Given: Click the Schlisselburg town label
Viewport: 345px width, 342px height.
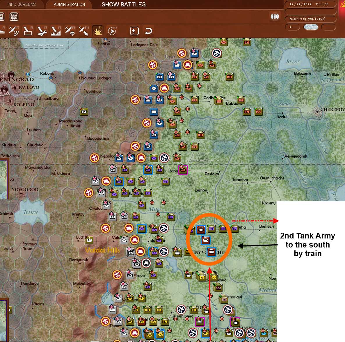Looking at the screenshot, I should [x=47, y=98].
